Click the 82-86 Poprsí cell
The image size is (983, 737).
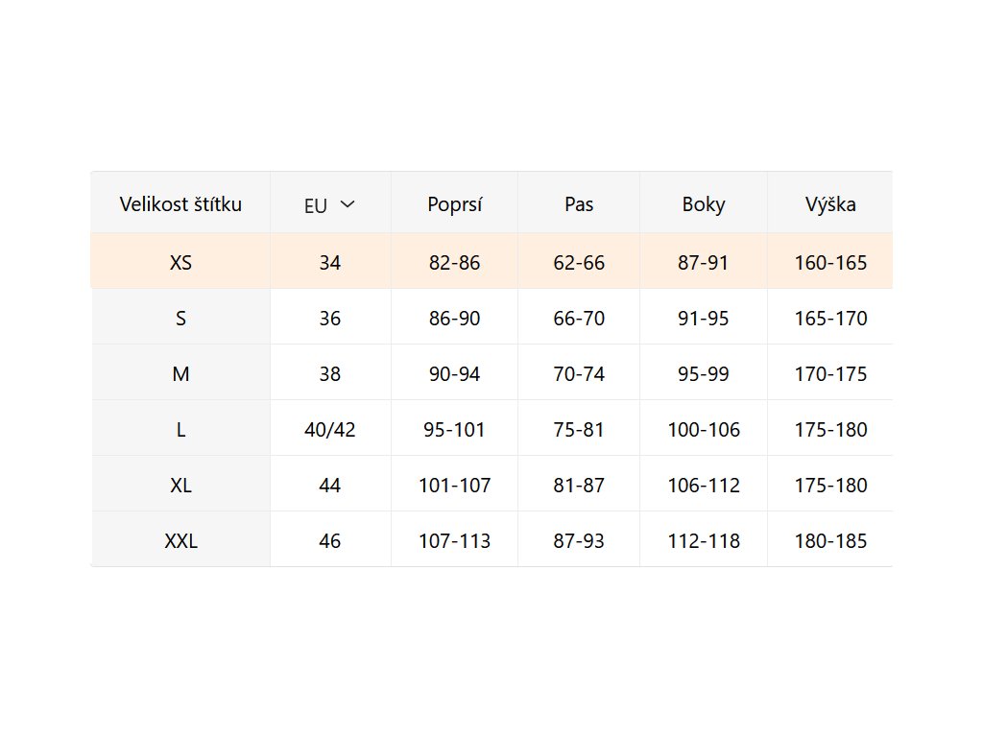point(454,262)
